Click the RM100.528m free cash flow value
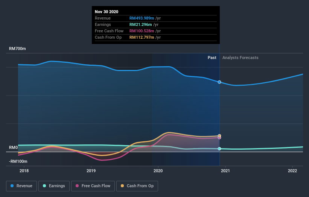309x197 pixels. pos(142,31)
